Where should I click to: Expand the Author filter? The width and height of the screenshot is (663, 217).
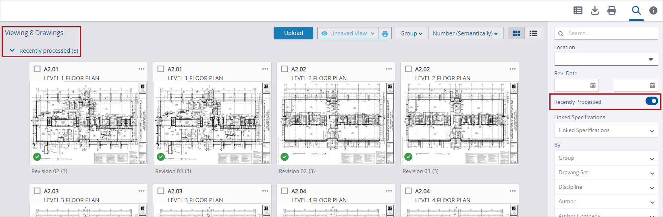[606, 202]
